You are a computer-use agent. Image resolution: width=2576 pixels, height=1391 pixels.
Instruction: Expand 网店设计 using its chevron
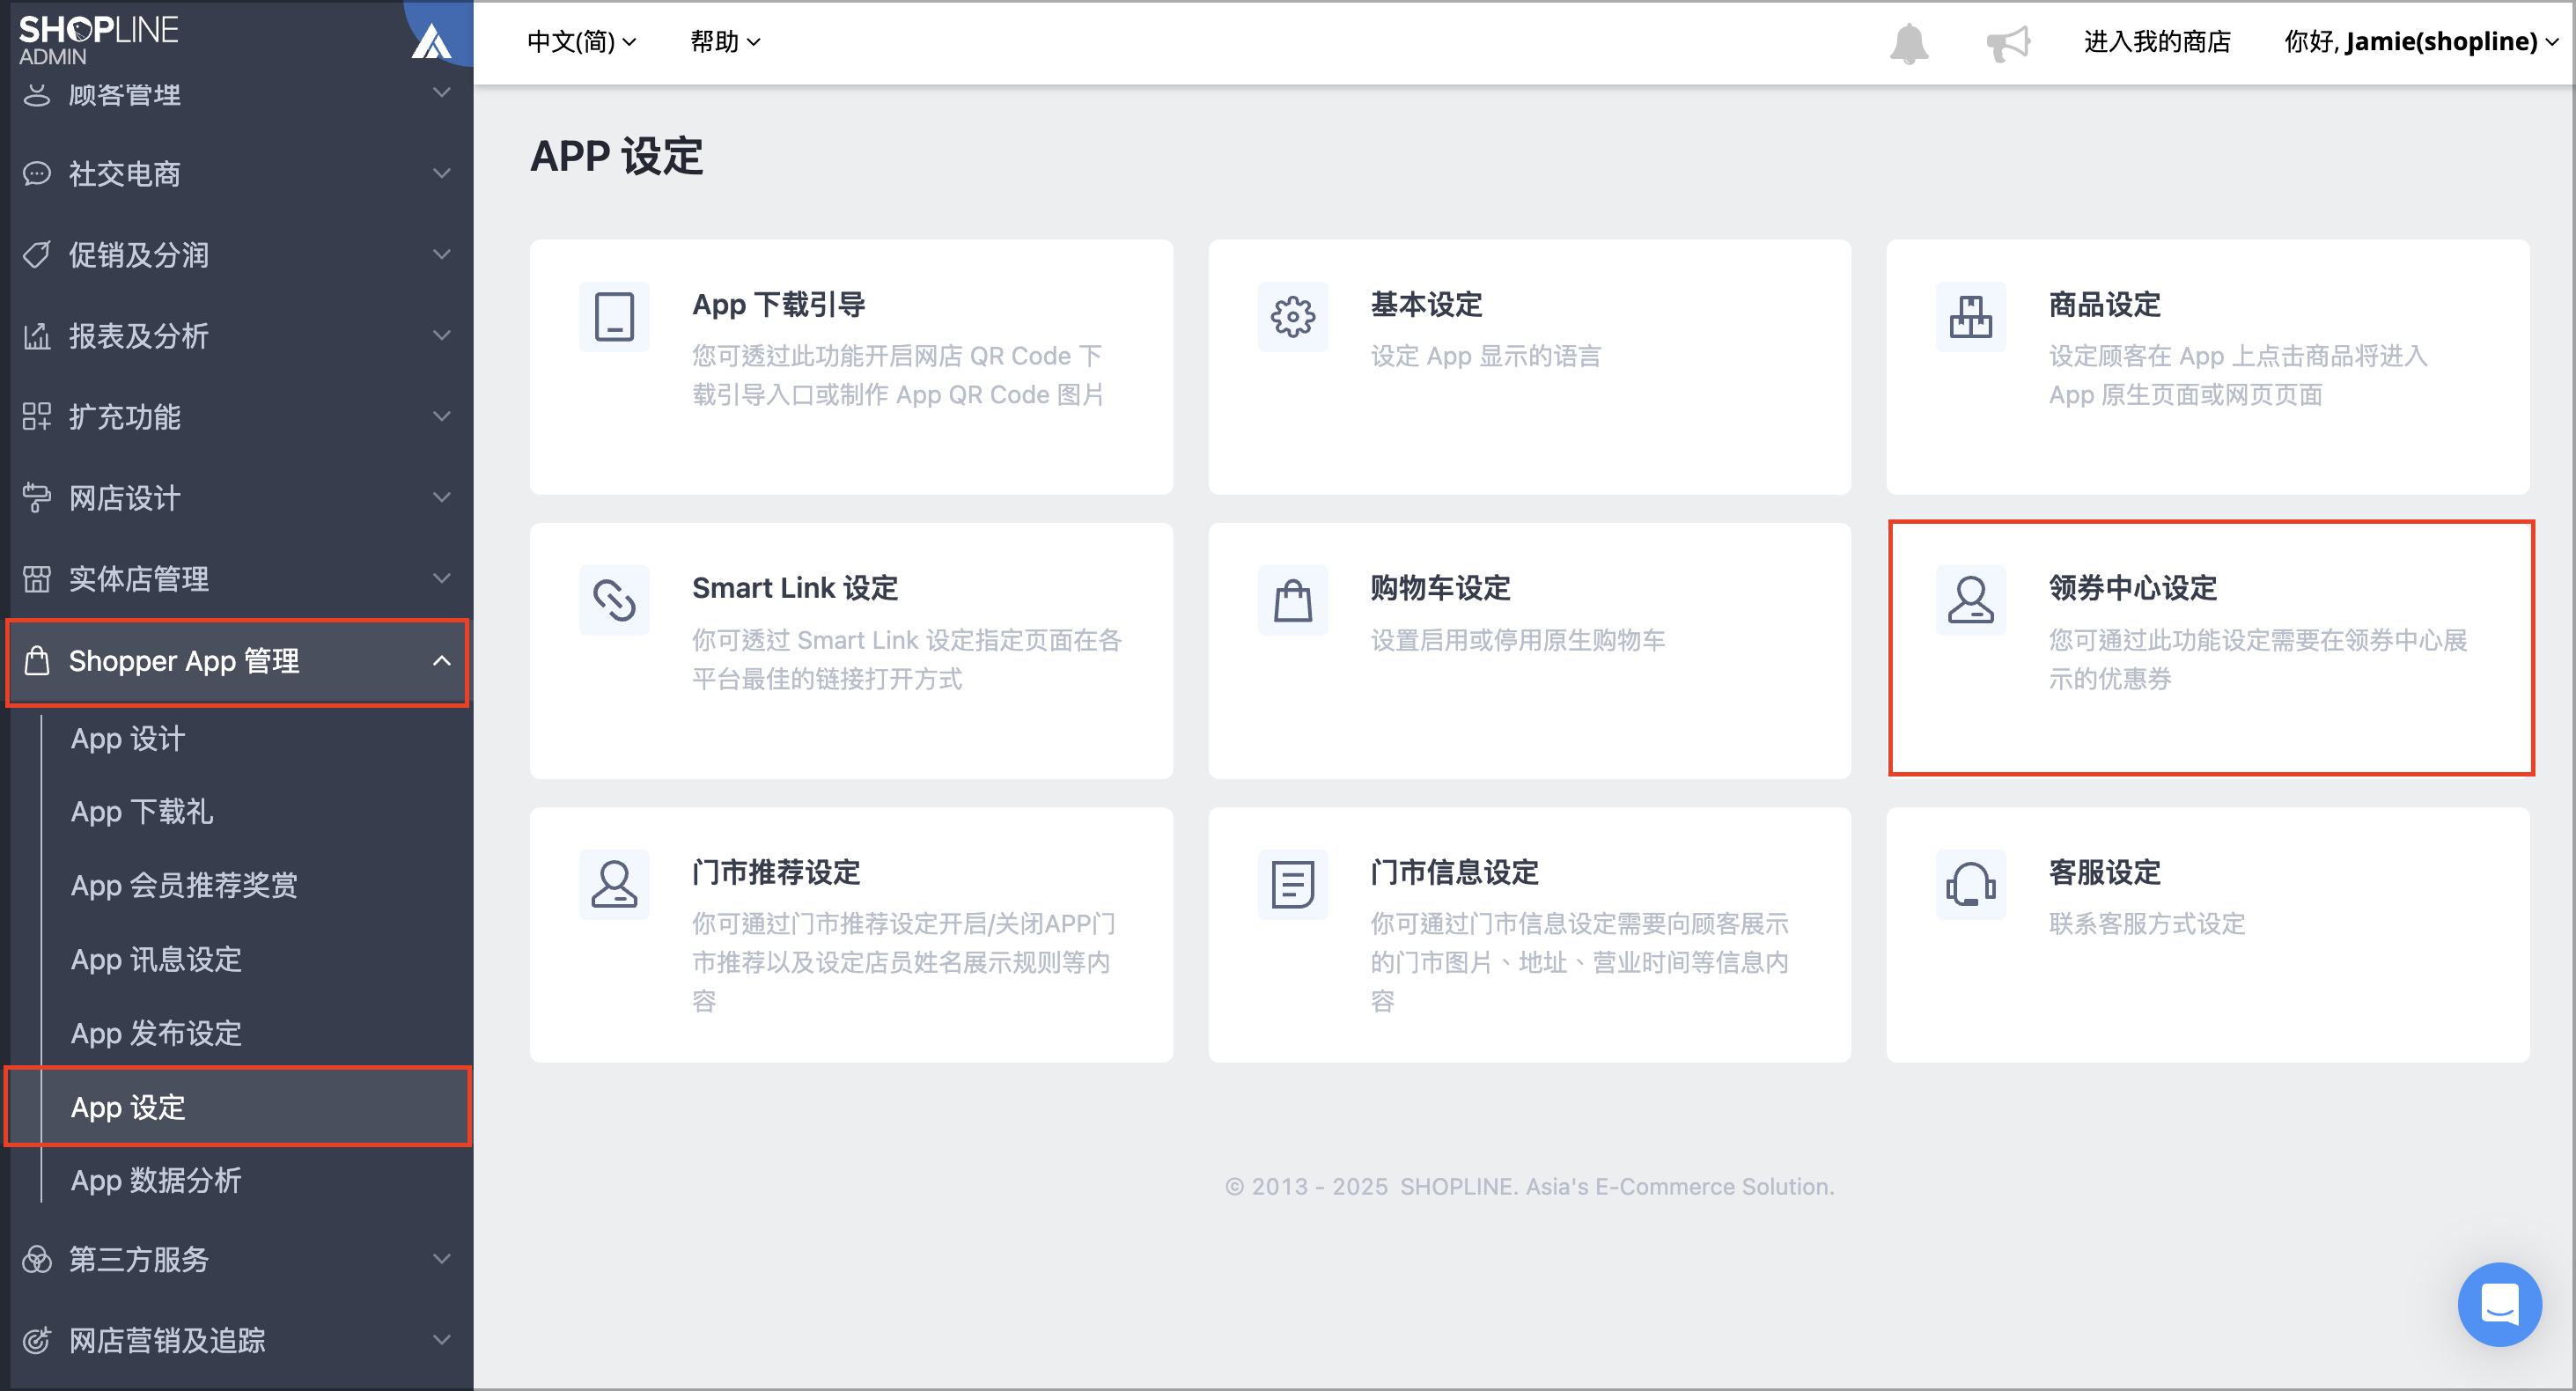click(441, 498)
